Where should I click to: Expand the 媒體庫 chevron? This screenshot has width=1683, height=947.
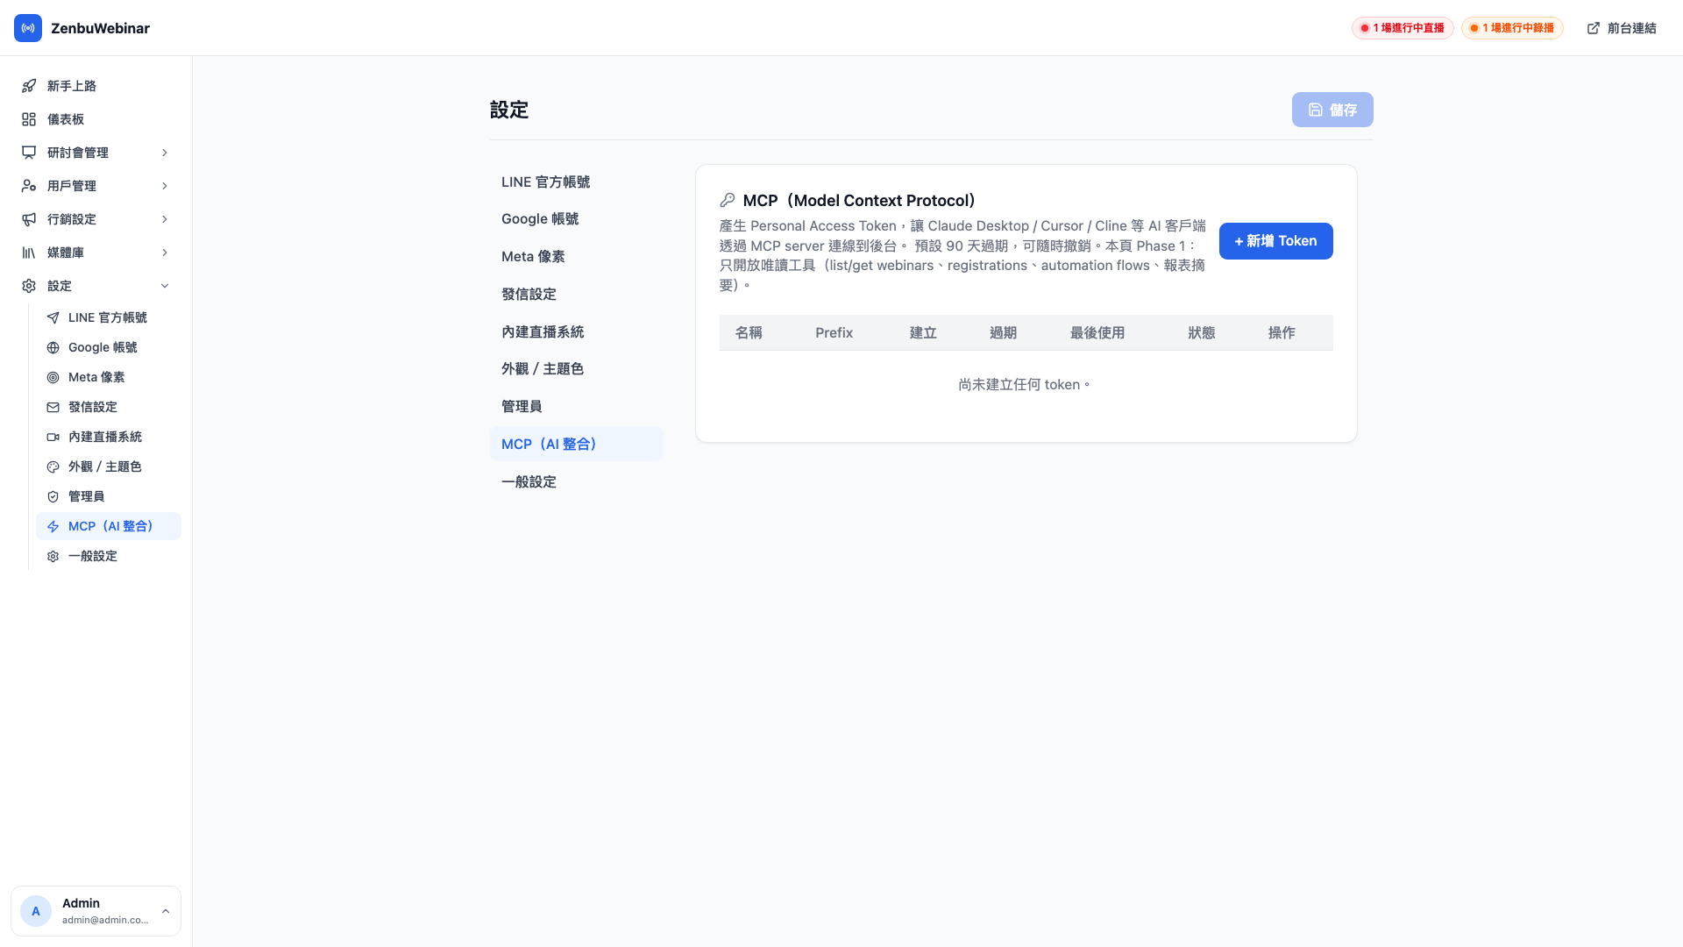pos(165,253)
